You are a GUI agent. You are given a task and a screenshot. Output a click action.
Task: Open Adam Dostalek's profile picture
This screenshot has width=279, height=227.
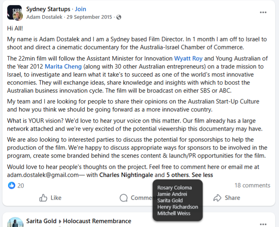point(18,16)
